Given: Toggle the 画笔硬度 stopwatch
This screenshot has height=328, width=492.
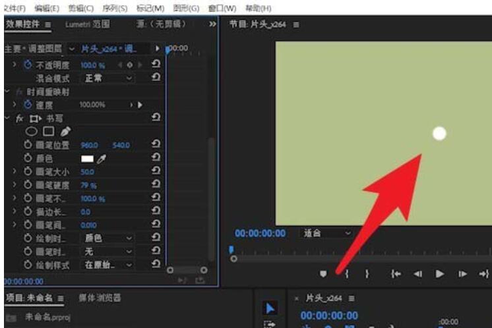Looking at the screenshot, I should tap(28, 185).
